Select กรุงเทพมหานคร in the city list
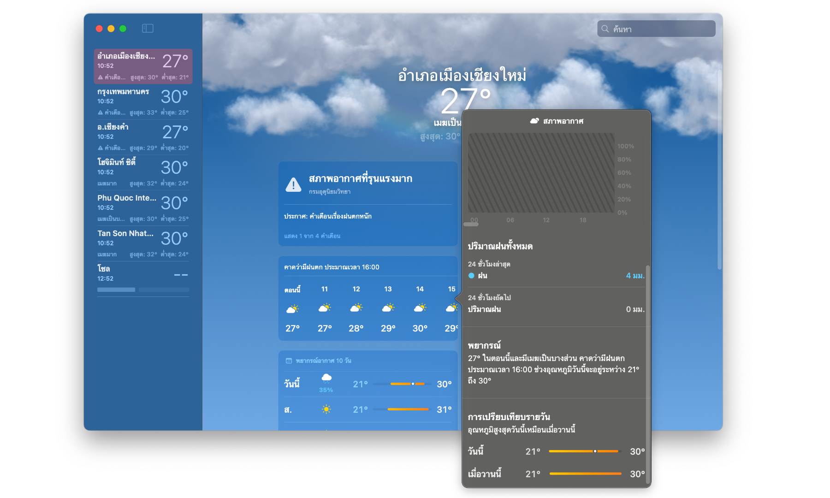 coord(143,102)
